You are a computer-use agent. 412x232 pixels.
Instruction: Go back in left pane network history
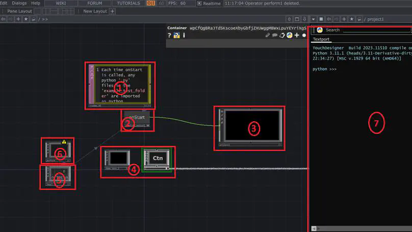click(3, 19)
